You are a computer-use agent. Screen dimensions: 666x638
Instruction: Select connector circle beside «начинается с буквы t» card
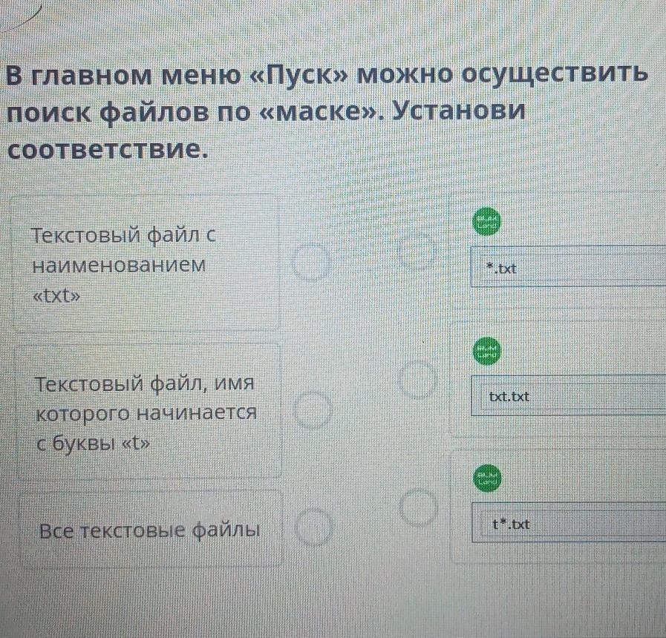[315, 412]
